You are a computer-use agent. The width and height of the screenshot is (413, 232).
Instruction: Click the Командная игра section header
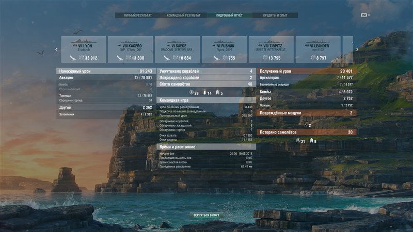coord(205,100)
